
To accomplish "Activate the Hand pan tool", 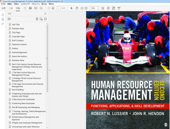I will tap(77, 8).
